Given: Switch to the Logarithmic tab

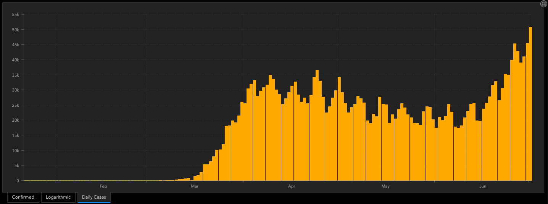Looking at the screenshot, I should coord(58,197).
